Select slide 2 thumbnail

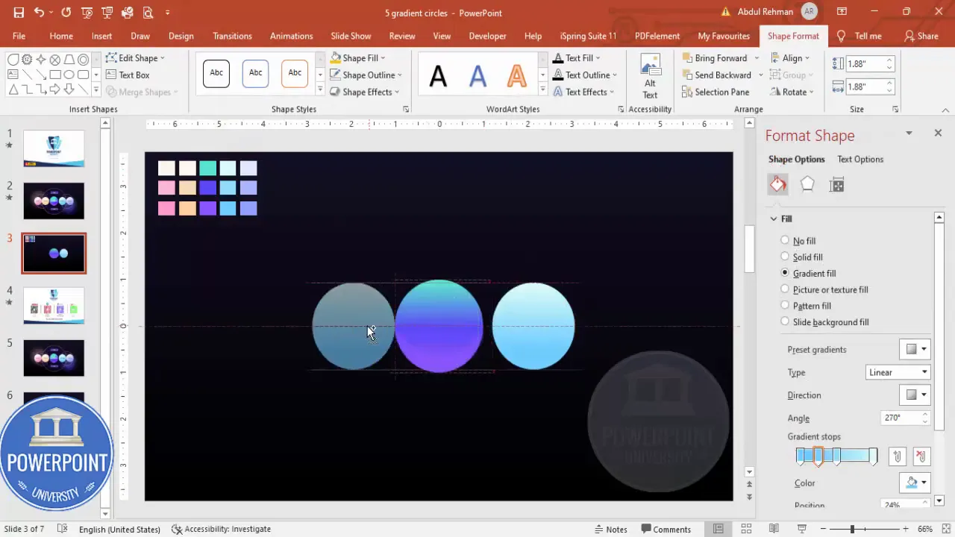54,201
